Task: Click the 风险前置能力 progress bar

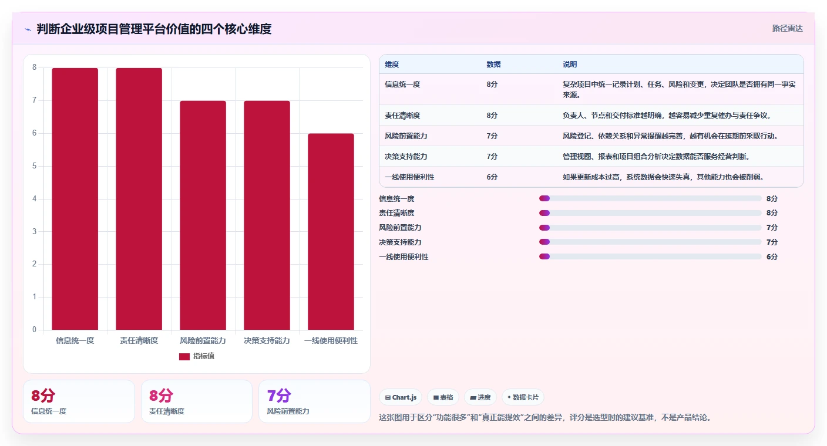Action: [650, 227]
